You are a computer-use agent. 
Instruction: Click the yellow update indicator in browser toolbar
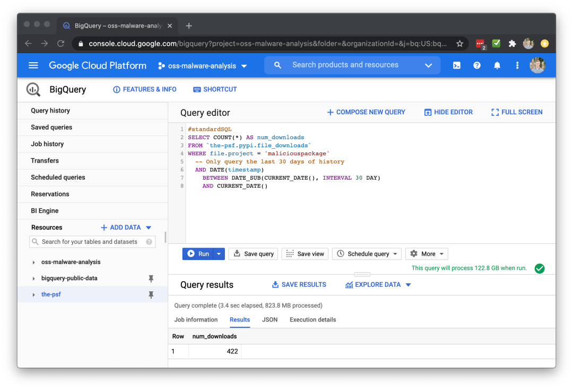[544, 44]
